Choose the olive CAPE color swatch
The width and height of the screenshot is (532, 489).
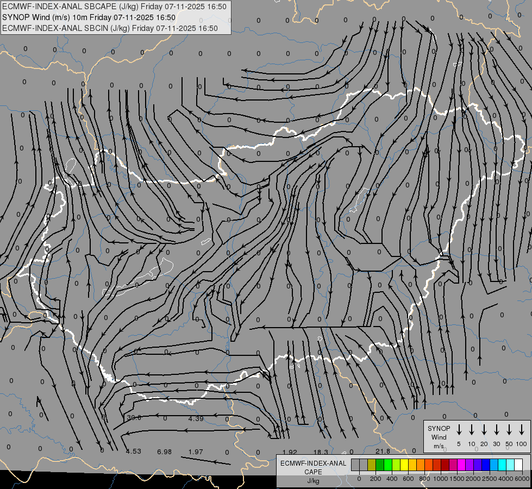(x=372, y=465)
